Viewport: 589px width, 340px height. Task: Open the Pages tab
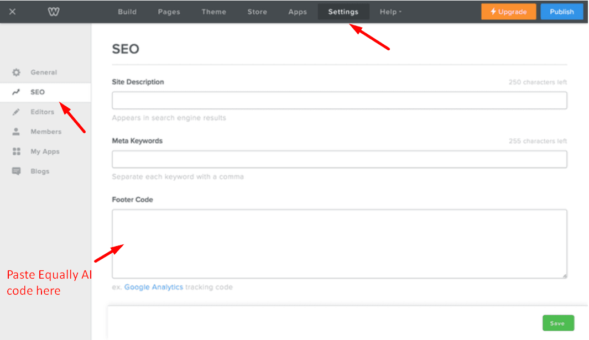point(169,12)
